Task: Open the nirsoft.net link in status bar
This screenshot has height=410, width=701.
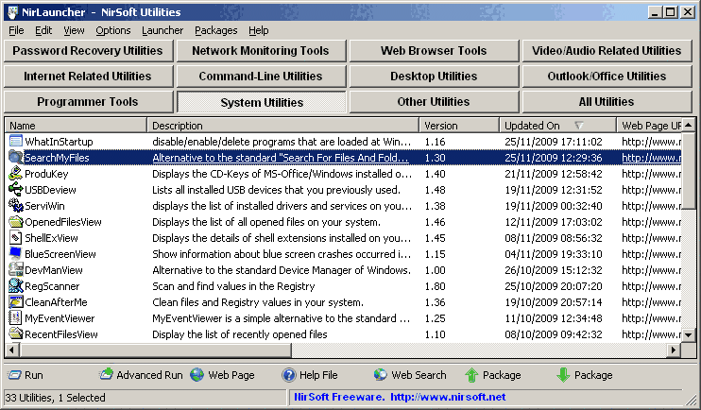Action: tap(448, 397)
